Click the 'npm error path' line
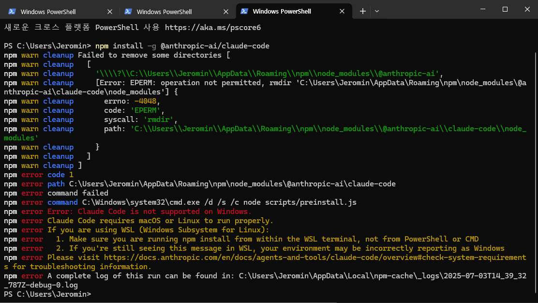Image resolution: width=538 pixels, height=303 pixels. 200,184
